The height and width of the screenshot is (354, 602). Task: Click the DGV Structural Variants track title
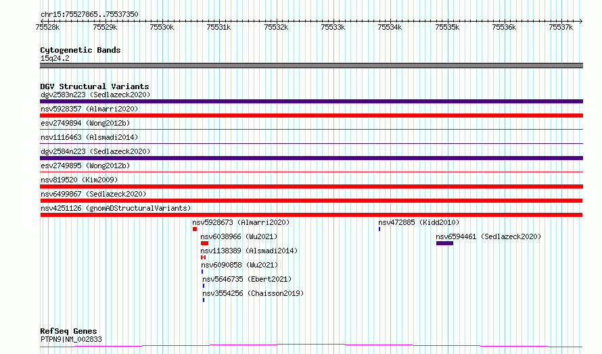95,86
